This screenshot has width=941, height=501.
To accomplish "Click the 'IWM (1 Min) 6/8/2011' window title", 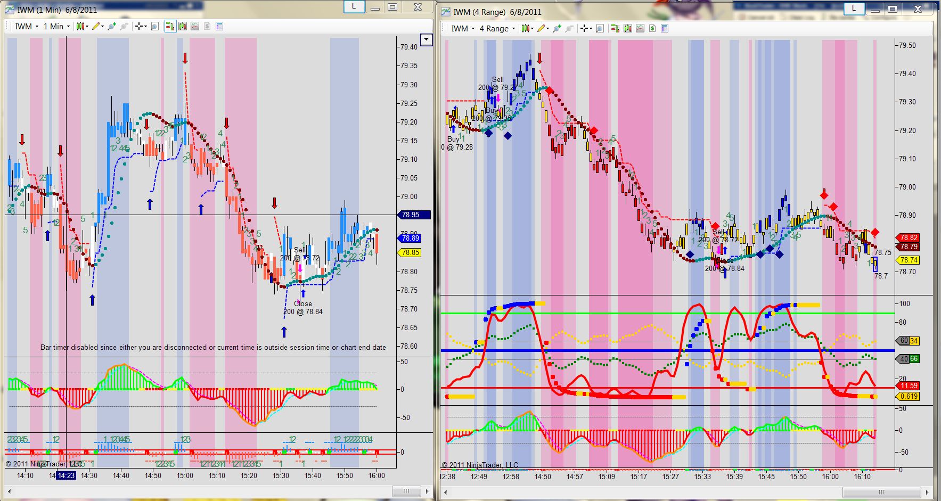I will click(x=58, y=10).
